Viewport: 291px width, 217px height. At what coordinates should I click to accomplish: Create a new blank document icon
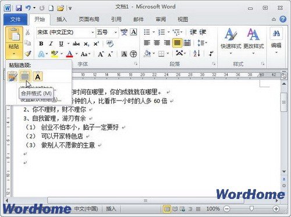(51, 8)
